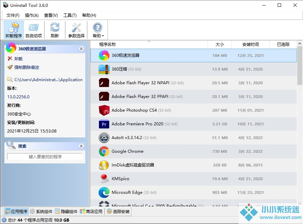303x224 pixels.
Task: Open the 操作(A) menu
Action: click(32, 15)
